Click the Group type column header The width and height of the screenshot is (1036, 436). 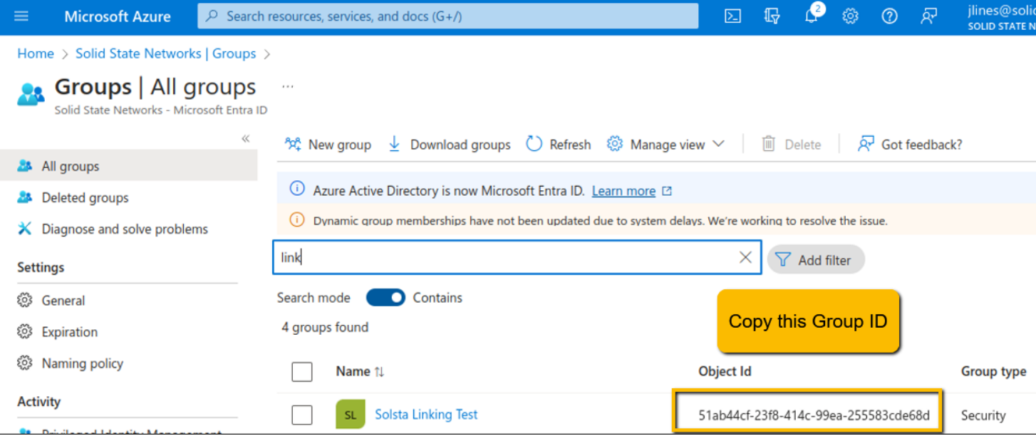pos(993,371)
